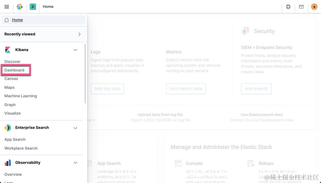The width and height of the screenshot is (321, 183).
Task: Click Upload data from log file text
Action: tap(160, 115)
